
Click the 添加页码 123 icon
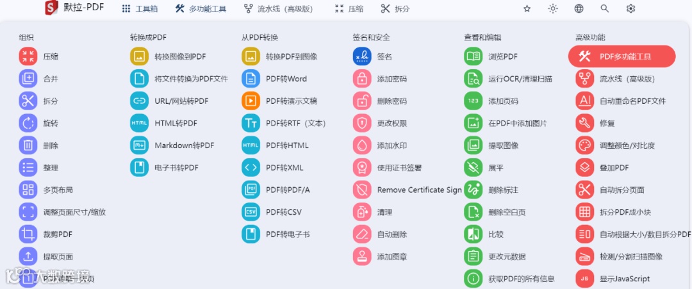click(x=473, y=101)
